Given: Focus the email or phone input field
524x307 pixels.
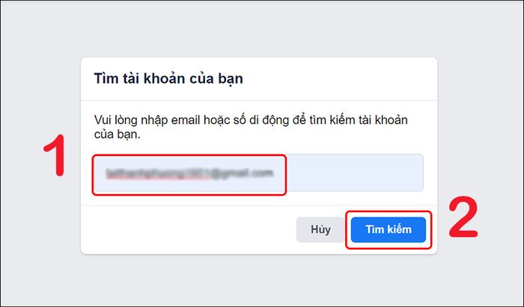Looking at the screenshot, I should (x=258, y=173).
